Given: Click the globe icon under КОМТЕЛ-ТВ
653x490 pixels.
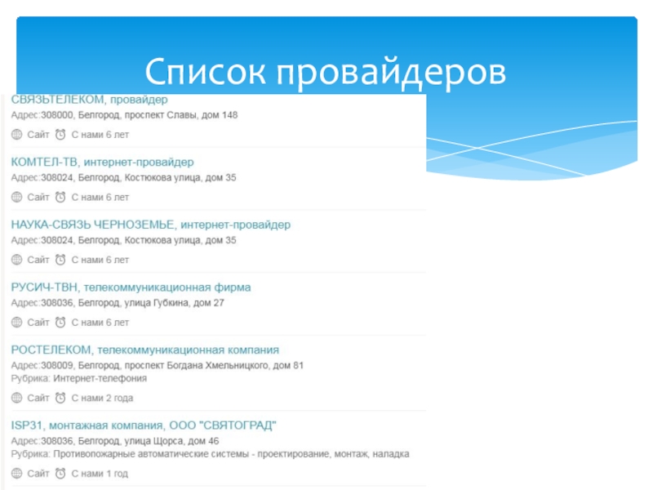Looking at the screenshot, I should pyautogui.click(x=16, y=197).
